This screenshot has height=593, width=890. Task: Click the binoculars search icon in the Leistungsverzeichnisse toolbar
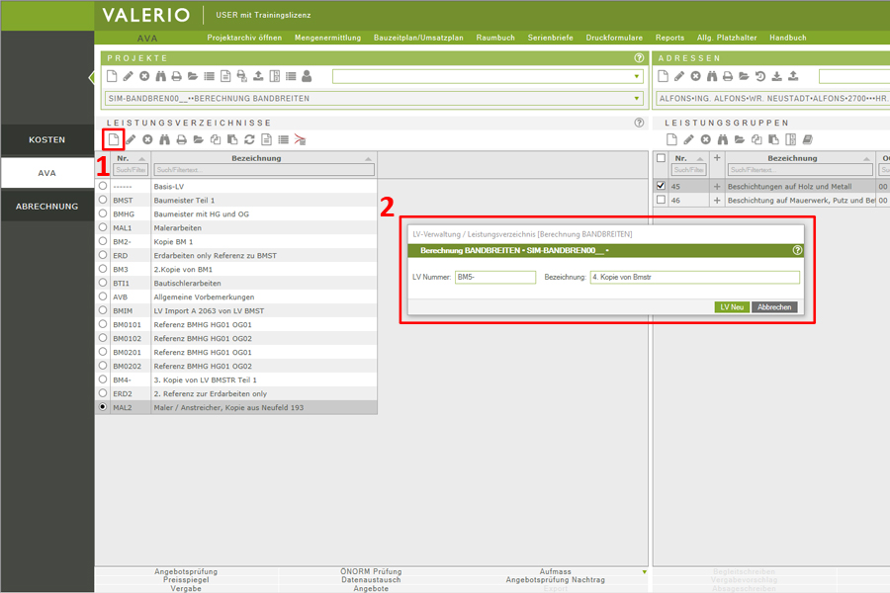[x=164, y=139]
